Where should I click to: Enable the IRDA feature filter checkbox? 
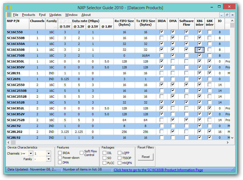(x=60, y=153)
